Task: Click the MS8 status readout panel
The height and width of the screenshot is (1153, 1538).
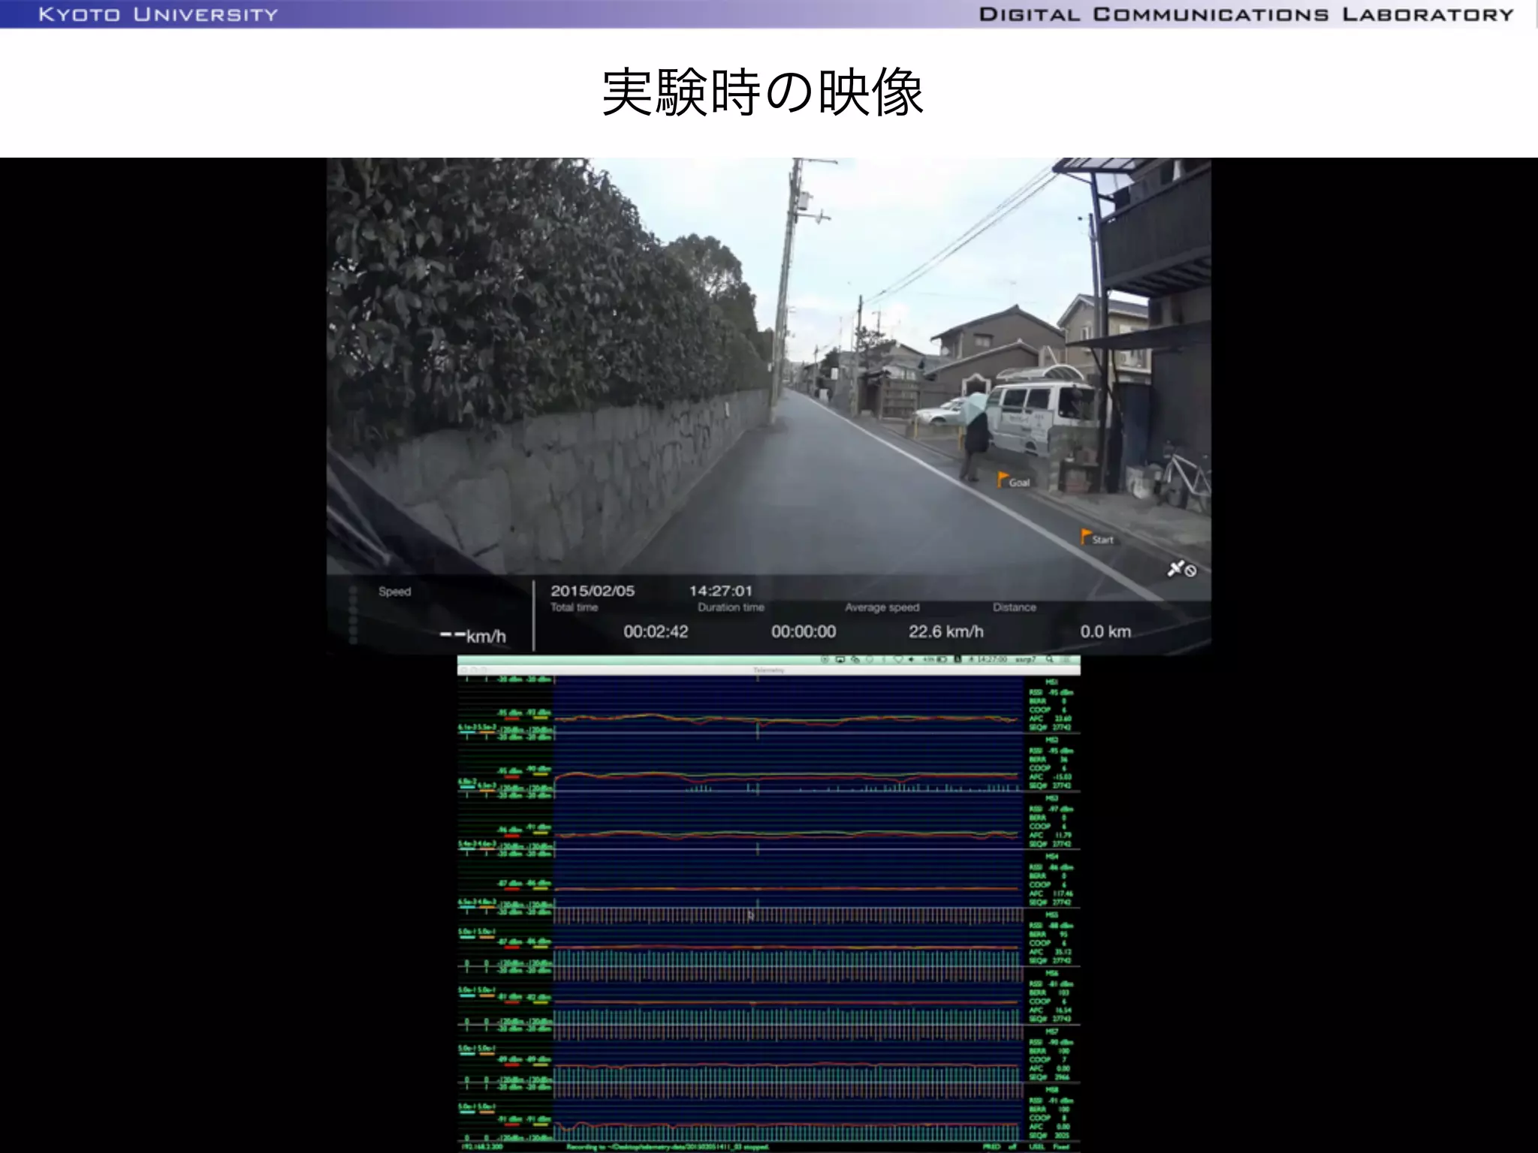Action: (1051, 1112)
